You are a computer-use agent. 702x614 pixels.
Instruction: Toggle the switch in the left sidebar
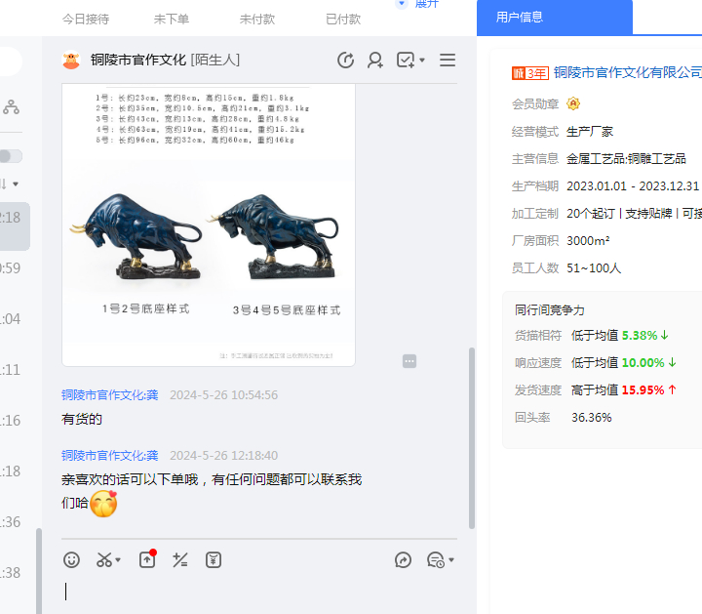tap(11, 156)
